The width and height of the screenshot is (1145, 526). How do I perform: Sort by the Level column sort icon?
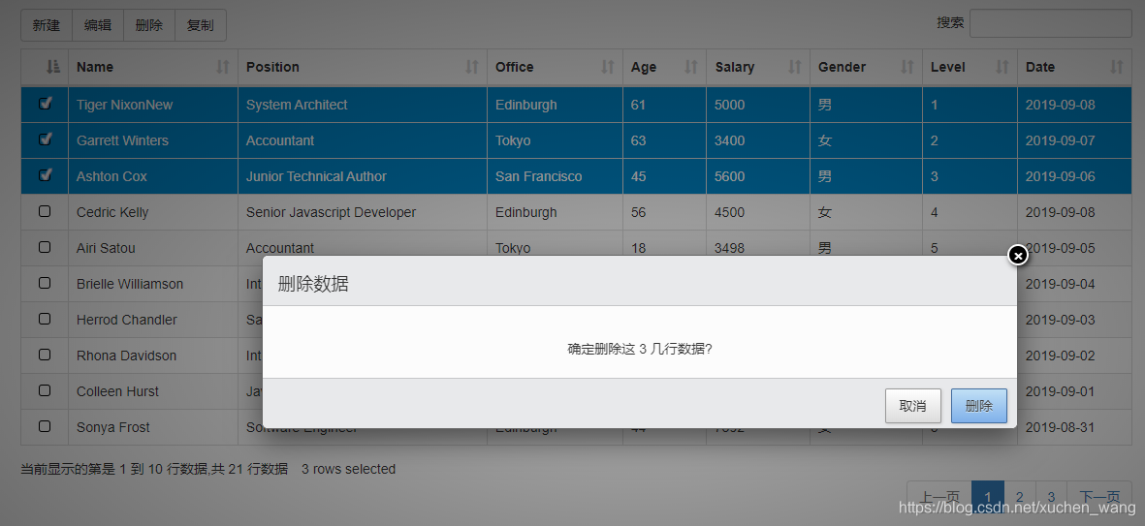point(1002,67)
